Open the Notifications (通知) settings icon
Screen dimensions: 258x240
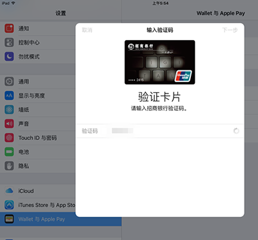(9, 28)
